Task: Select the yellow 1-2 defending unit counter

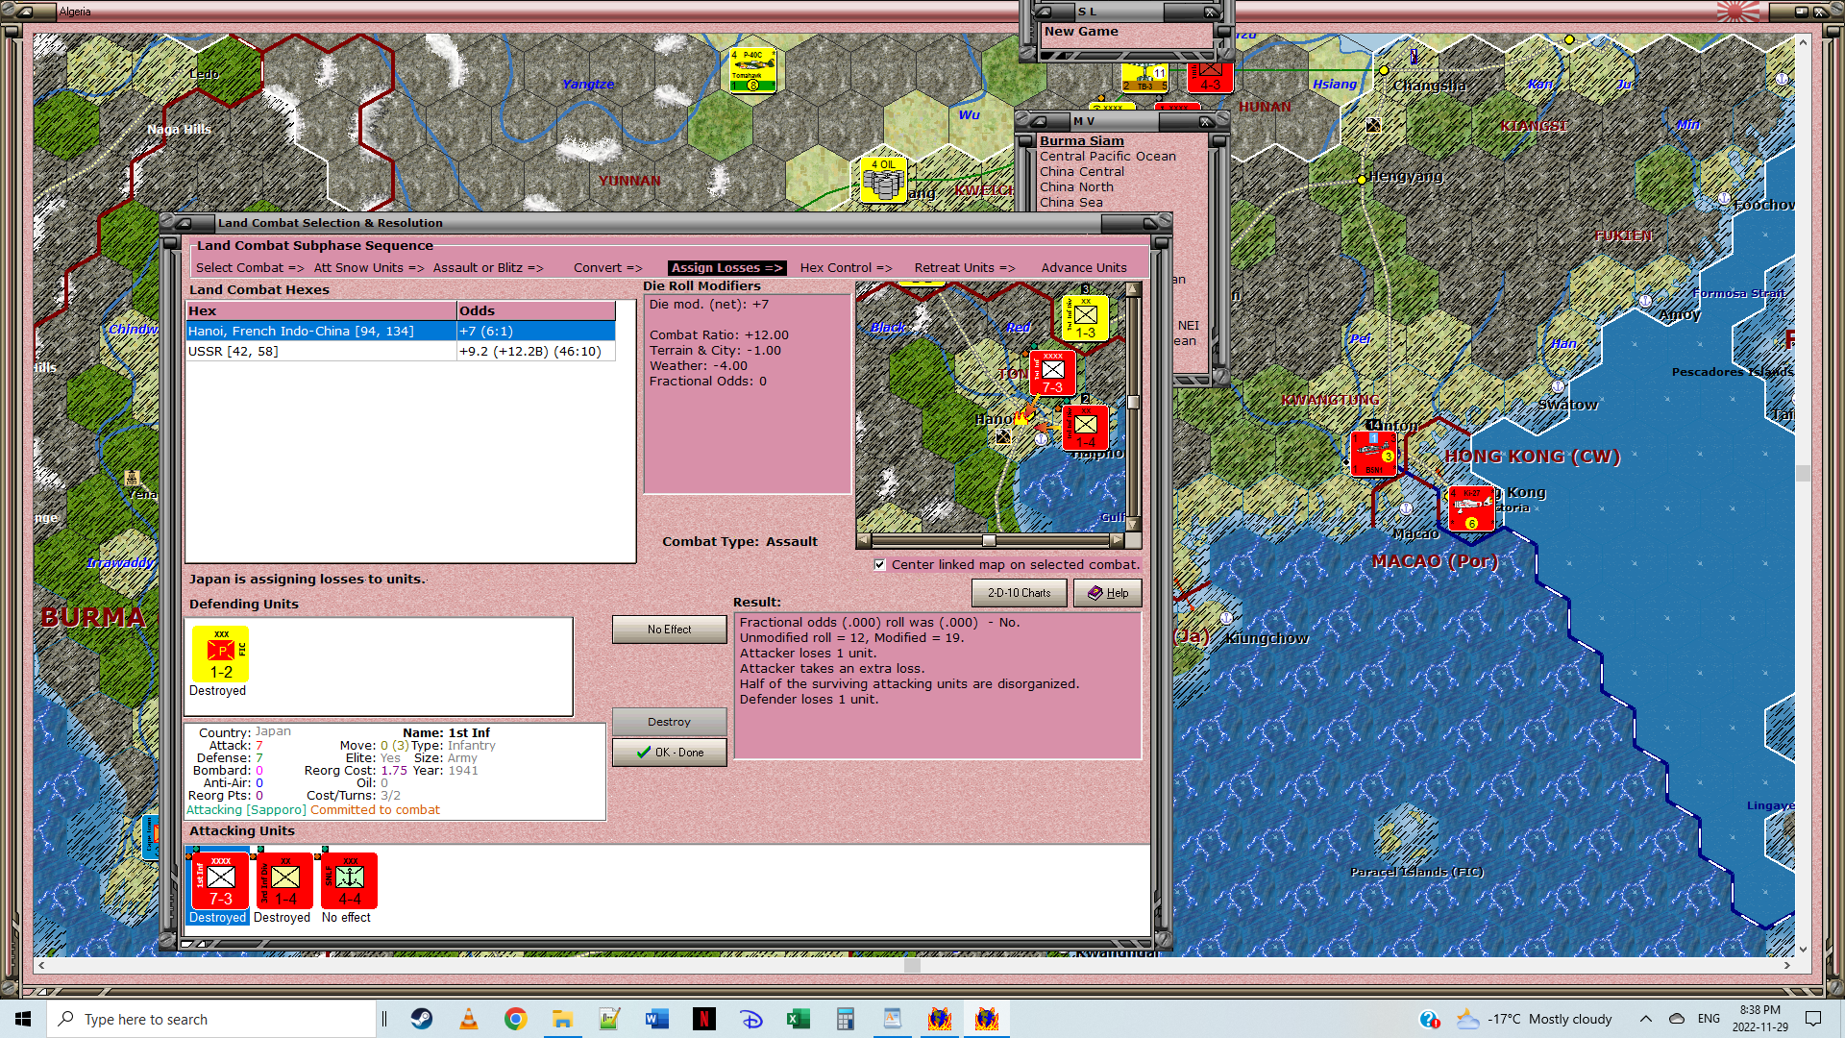Action: (220, 655)
